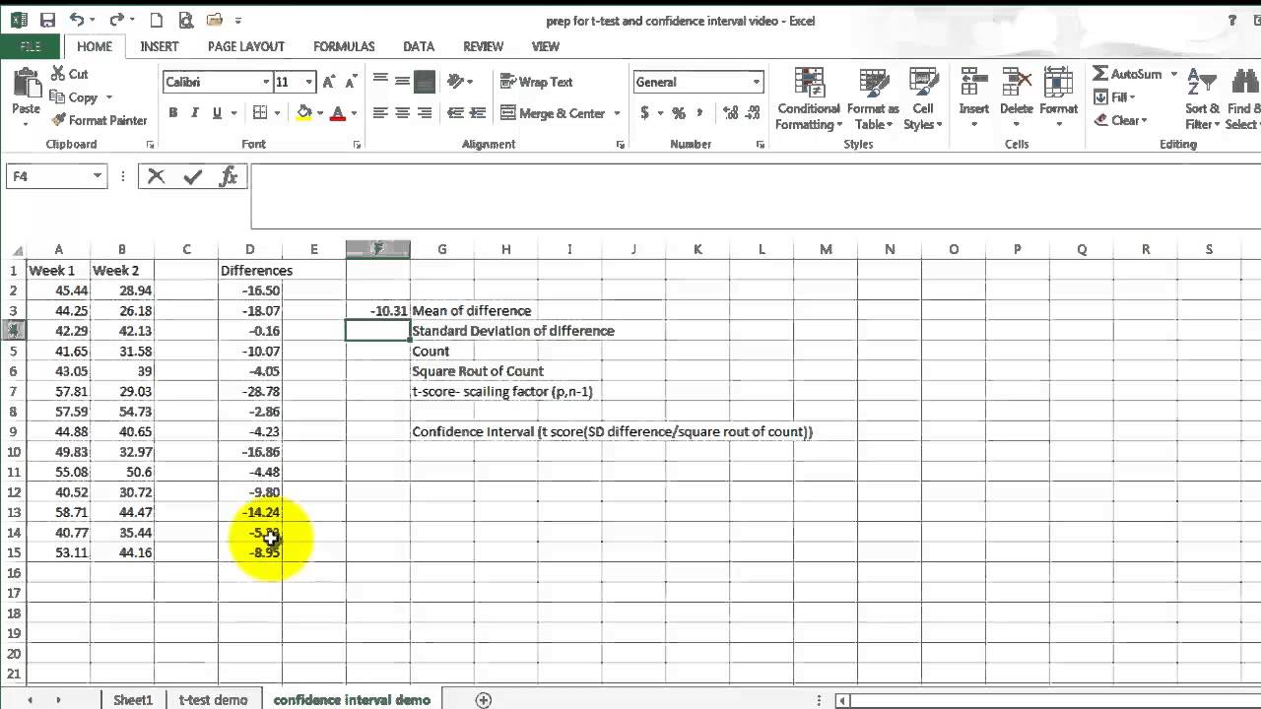Apply Accounting dollar number format
Screen dimensions: 1261x709
(644, 113)
